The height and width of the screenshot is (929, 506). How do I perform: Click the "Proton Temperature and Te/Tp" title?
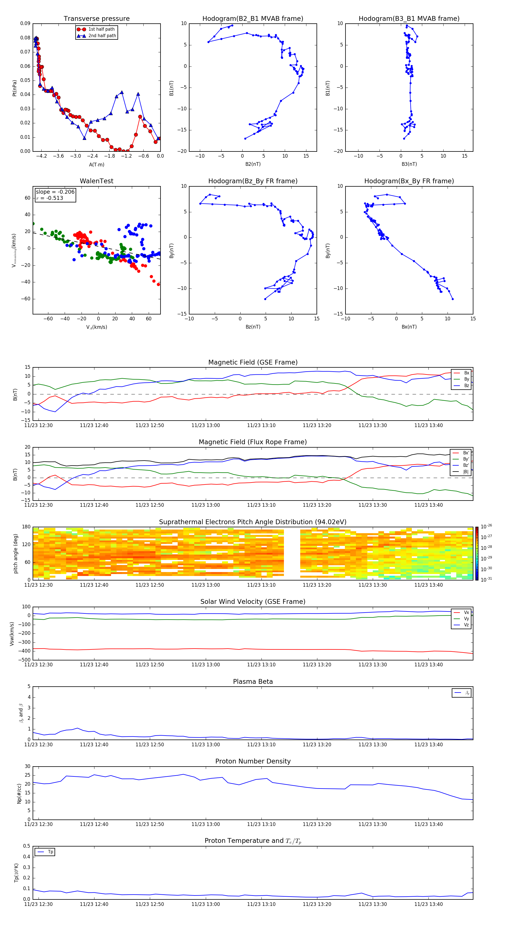[253, 841]
